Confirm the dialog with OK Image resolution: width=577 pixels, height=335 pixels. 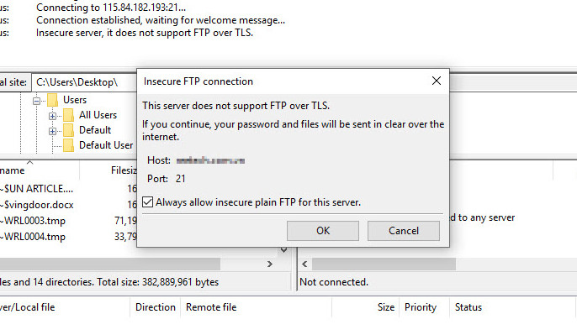click(323, 231)
